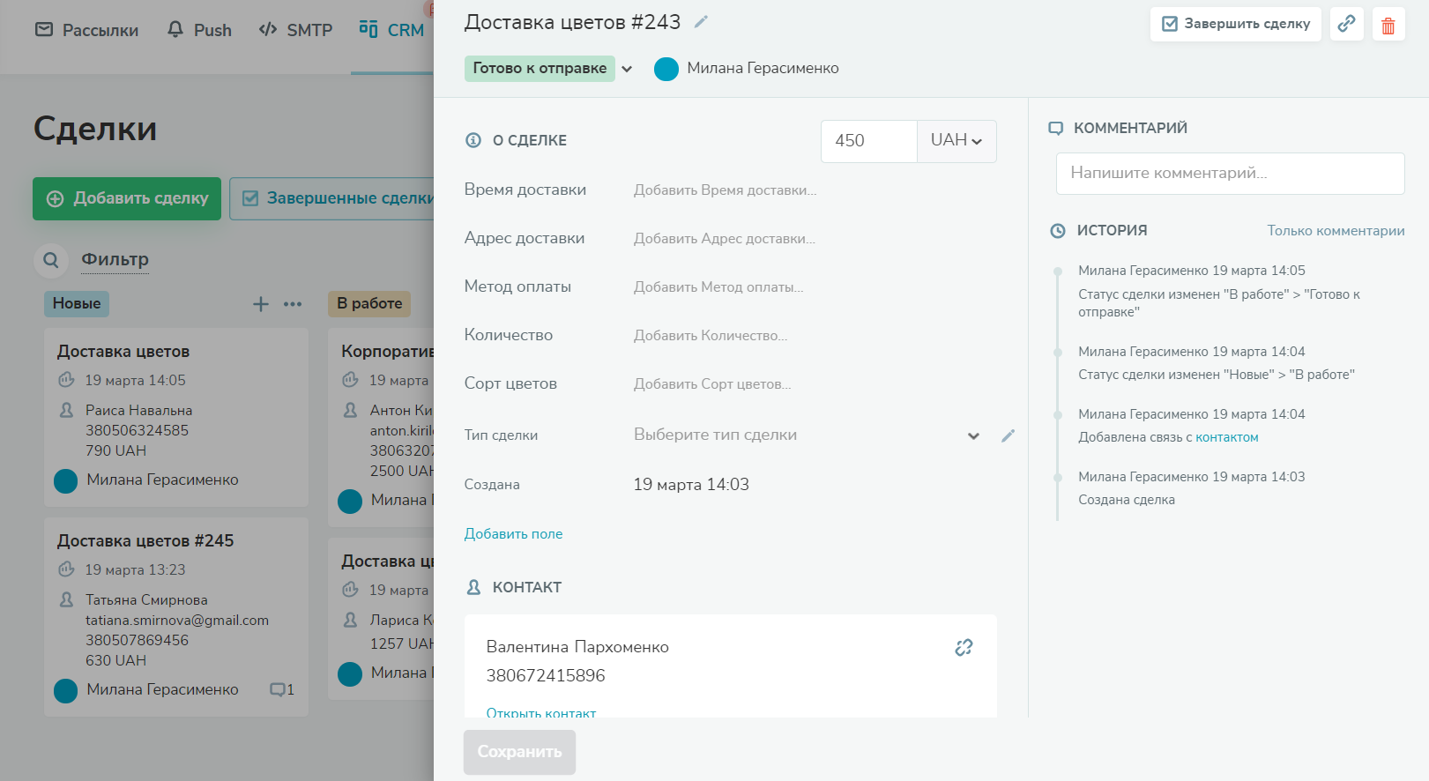Click Добавить сделку button
The width and height of the screenshot is (1429, 781).
pos(127,199)
